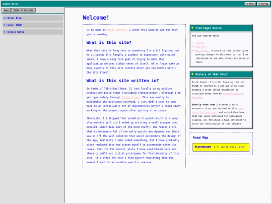The image size is (272, 204).
Task: Click the 'What is this site written in?' heading
Action: point(122,81)
